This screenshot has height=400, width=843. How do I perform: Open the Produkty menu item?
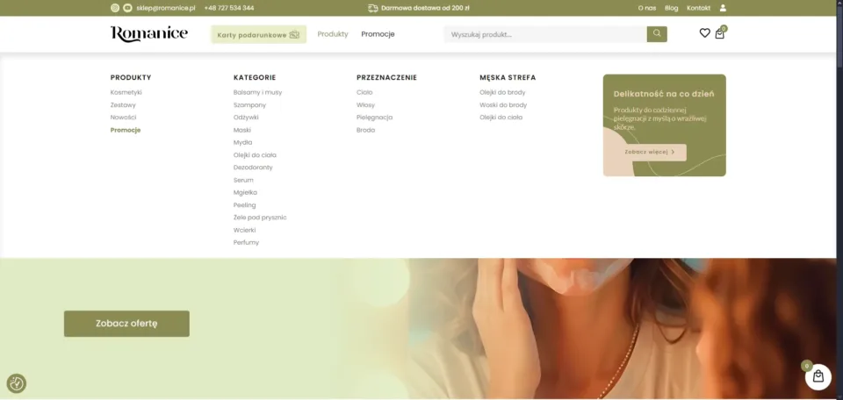pos(333,34)
